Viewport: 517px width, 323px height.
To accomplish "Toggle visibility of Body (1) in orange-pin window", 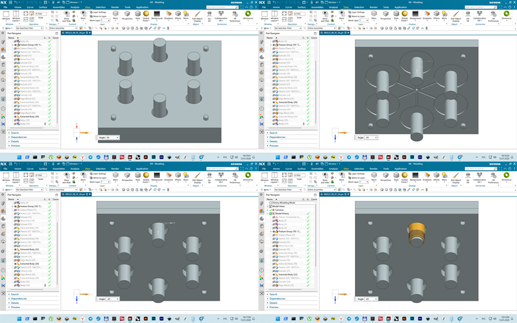I will (274, 221).
